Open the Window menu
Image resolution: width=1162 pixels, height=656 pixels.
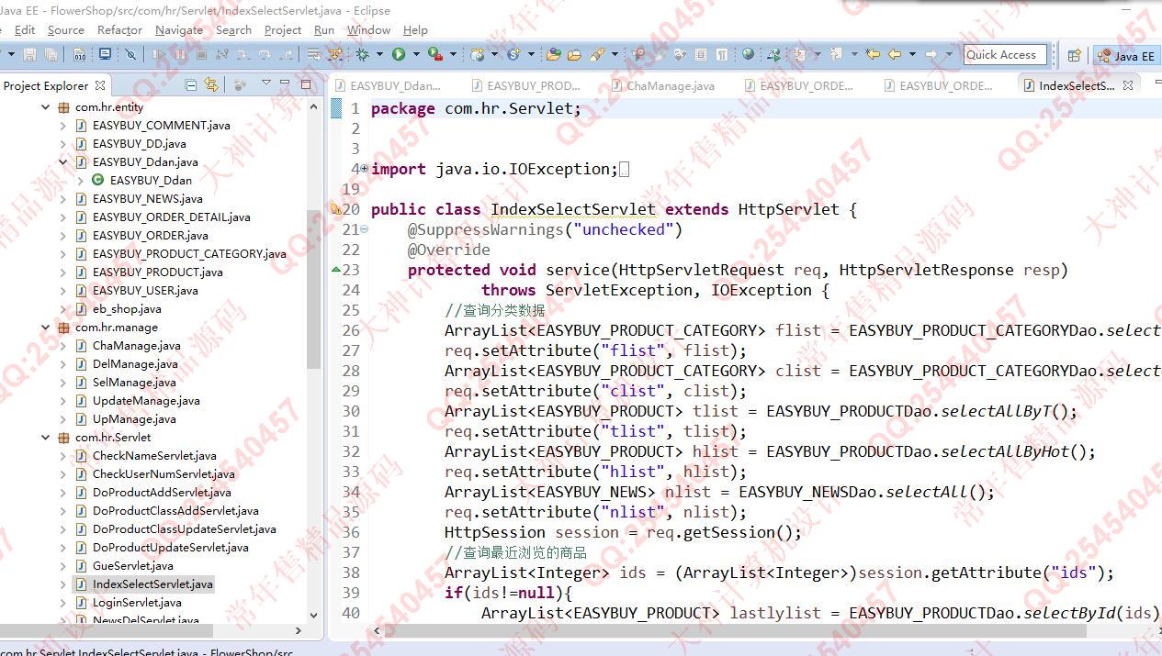point(368,29)
